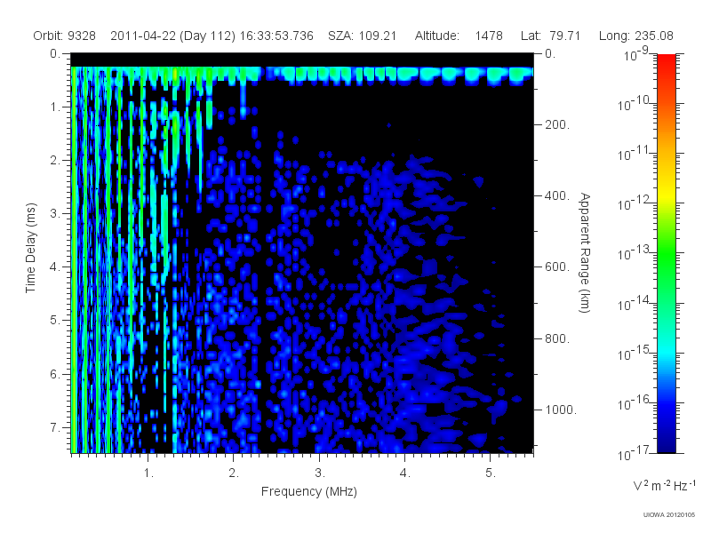Viewport: 711px width, 533px height.
Task: Click the Long: 235.08 header text
Action: pyautogui.click(x=635, y=36)
